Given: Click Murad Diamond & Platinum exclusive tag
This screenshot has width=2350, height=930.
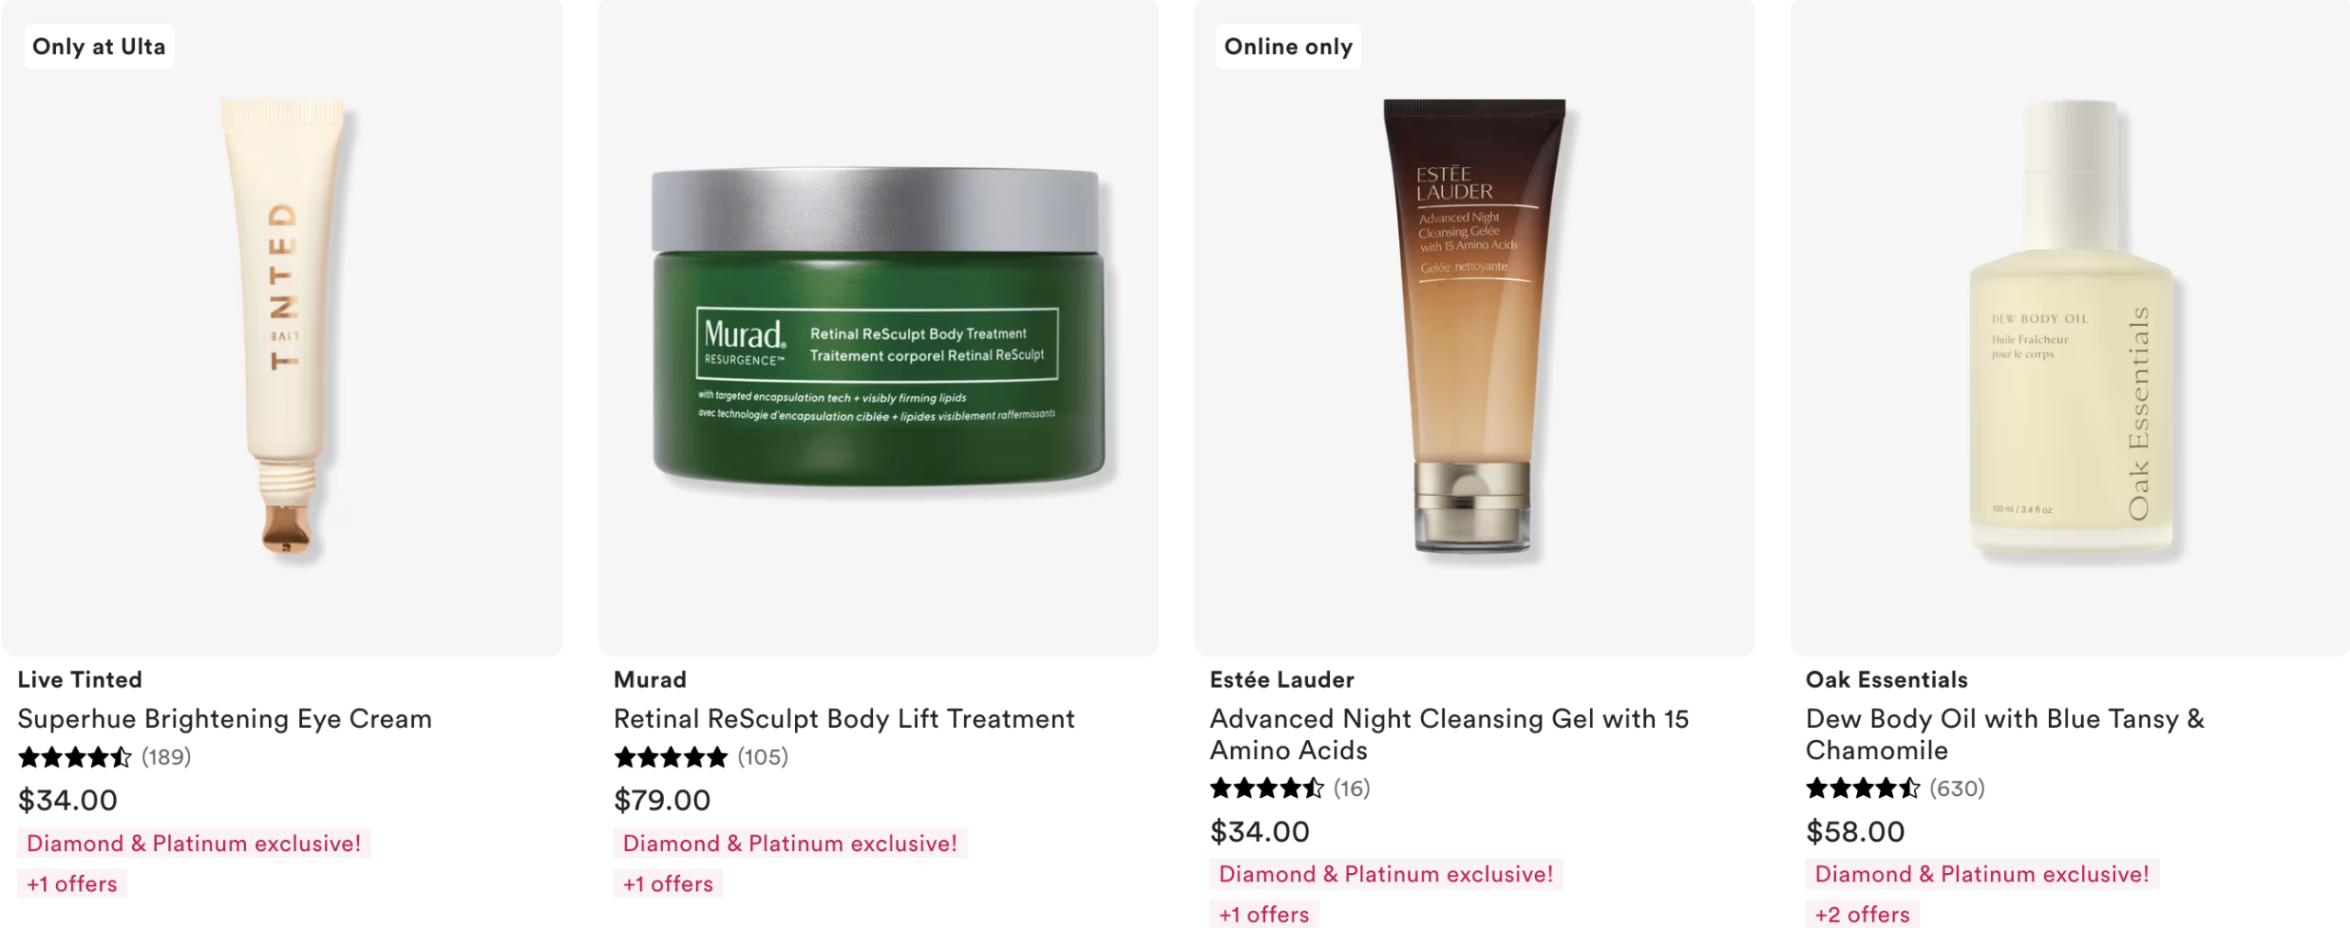Looking at the screenshot, I should click(790, 844).
